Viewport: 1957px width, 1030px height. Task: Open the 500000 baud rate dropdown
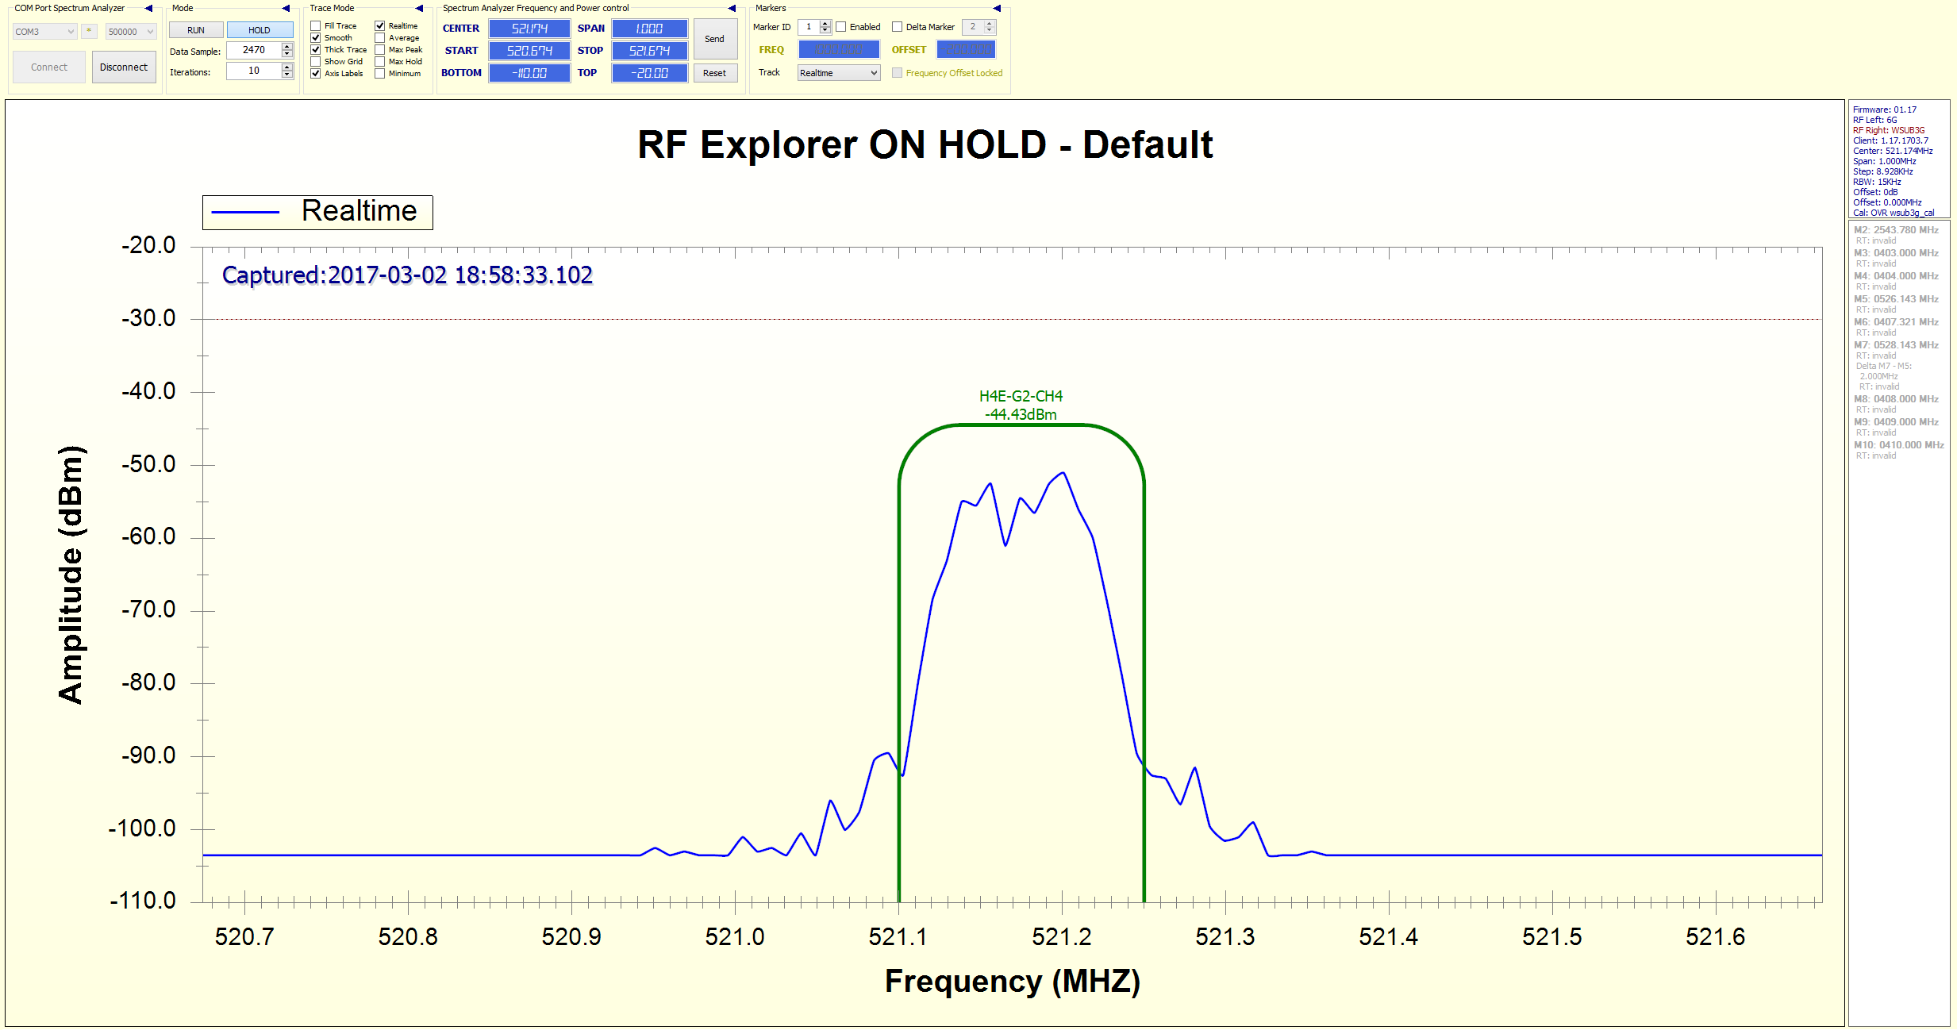(131, 32)
